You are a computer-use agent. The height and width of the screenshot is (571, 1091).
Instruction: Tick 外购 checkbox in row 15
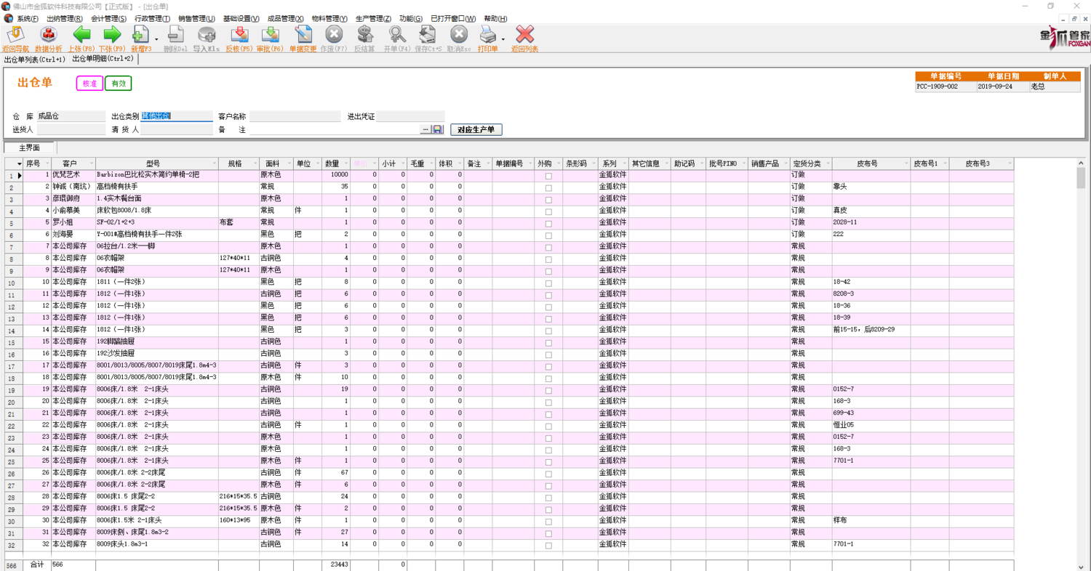tap(548, 343)
